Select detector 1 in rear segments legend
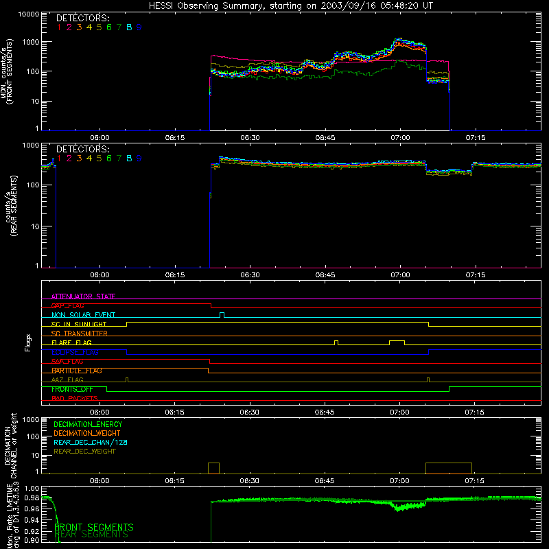 pos(59,159)
